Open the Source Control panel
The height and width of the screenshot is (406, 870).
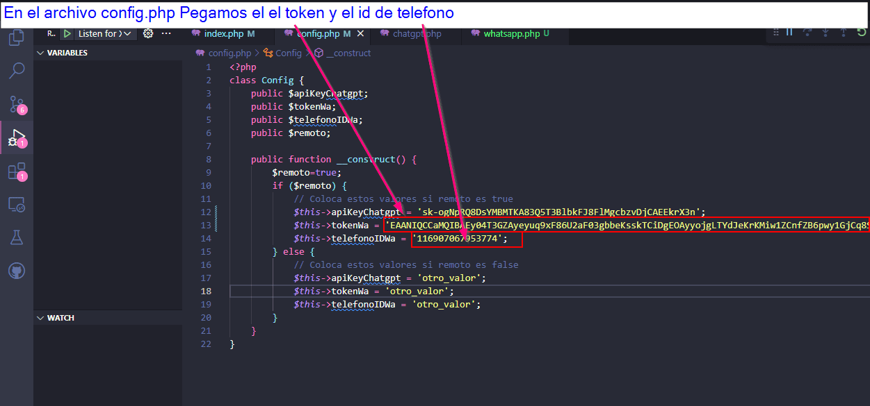[x=17, y=103]
